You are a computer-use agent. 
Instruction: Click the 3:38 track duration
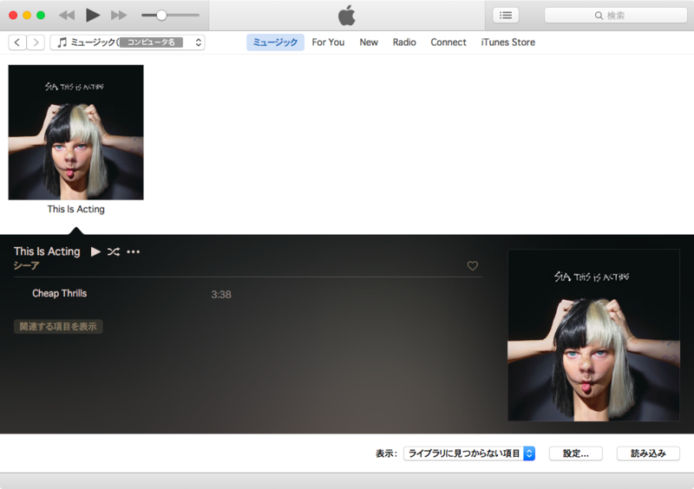[x=221, y=294]
